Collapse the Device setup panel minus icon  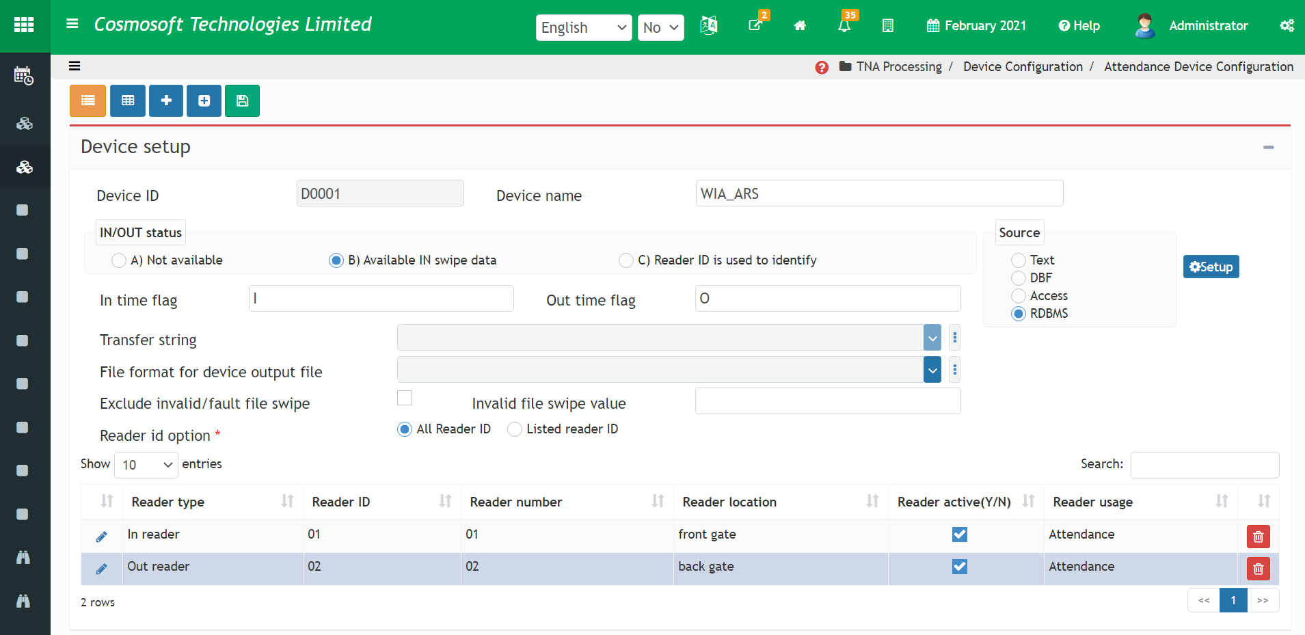click(1269, 148)
